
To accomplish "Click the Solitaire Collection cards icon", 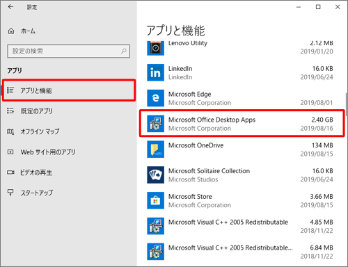I will pos(155,175).
